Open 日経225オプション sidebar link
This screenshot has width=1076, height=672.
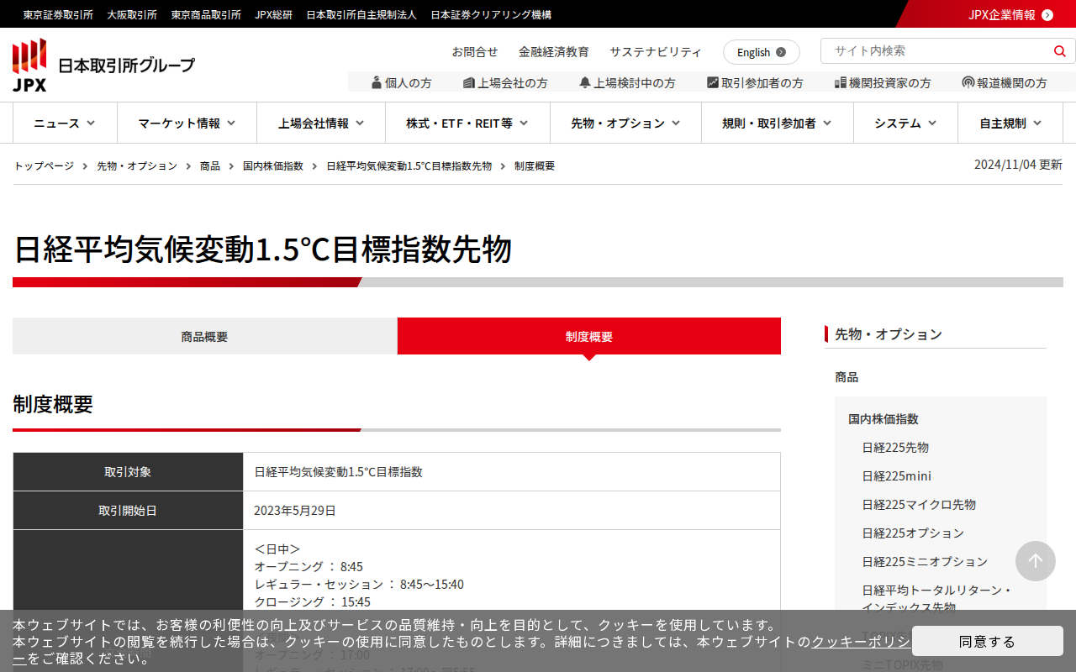(913, 533)
